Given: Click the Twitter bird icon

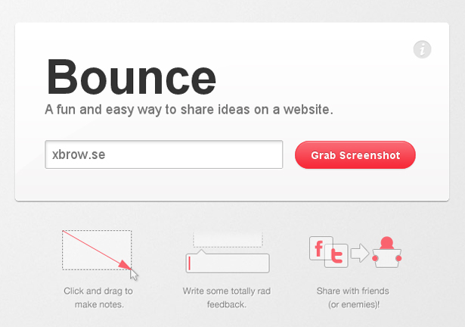Looking at the screenshot, I should coord(336,256).
